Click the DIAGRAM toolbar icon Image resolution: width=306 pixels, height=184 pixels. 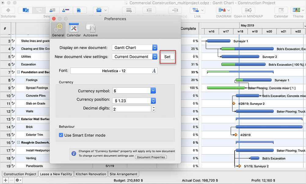(x=224, y=11)
